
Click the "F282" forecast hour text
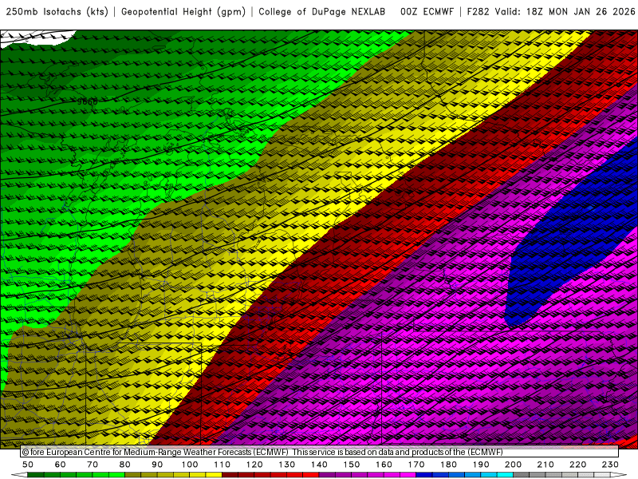(x=478, y=12)
